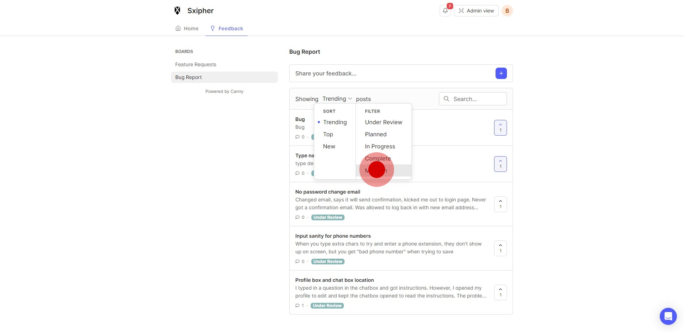Open the notifications bell
Screen dimensions: 684x332
[445, 11]
